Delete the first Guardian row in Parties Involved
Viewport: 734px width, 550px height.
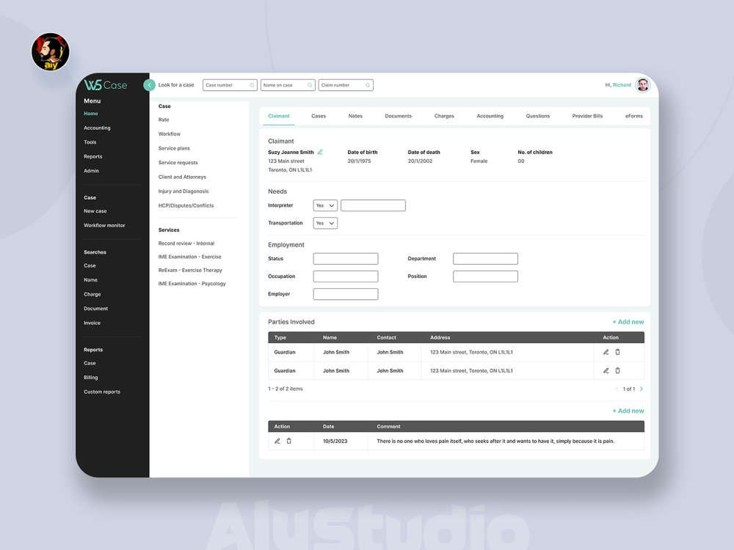tap(617, 352)
